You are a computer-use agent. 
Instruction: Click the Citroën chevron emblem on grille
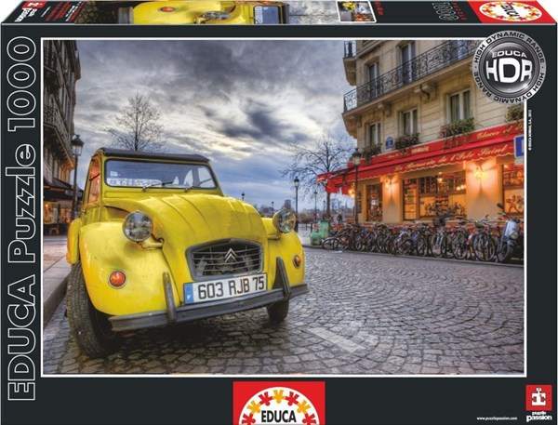click(x=226, y=256)
